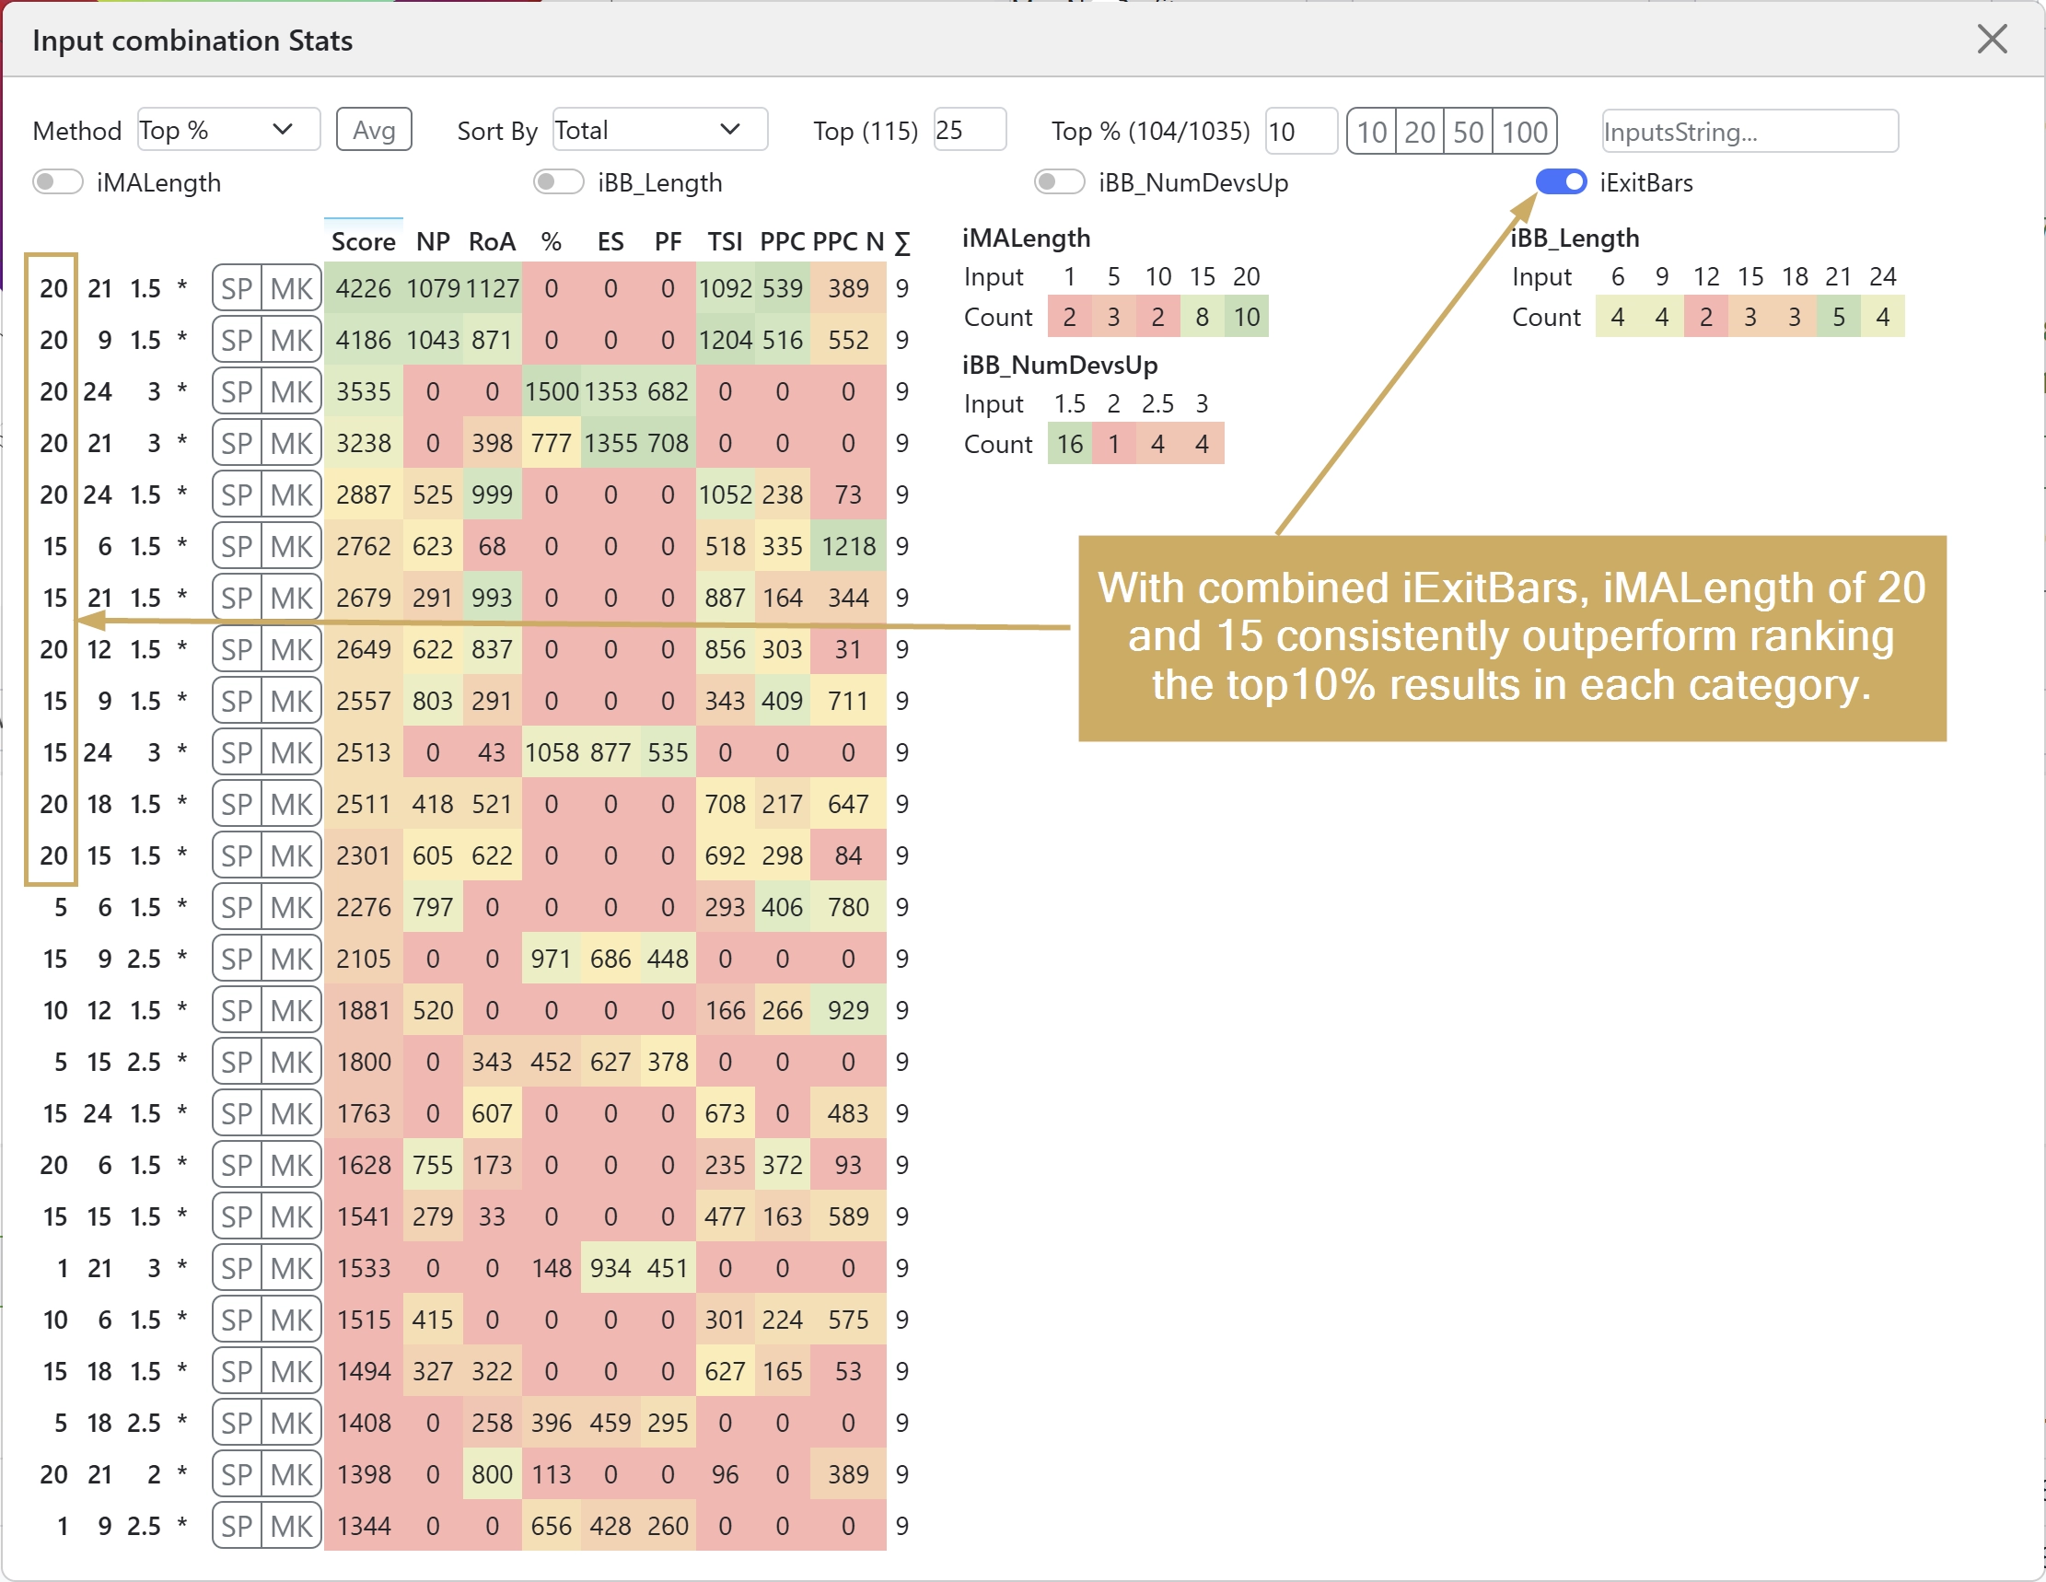
Task: Click MK button in the 2762 score row
Action: pos(291,546)
